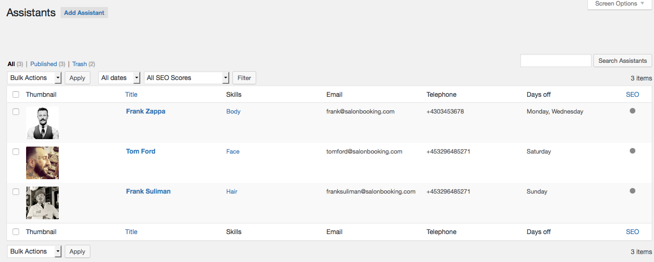Click the Skills column header at the top
The height and width of the screenshot is (262, 654).
234,94
